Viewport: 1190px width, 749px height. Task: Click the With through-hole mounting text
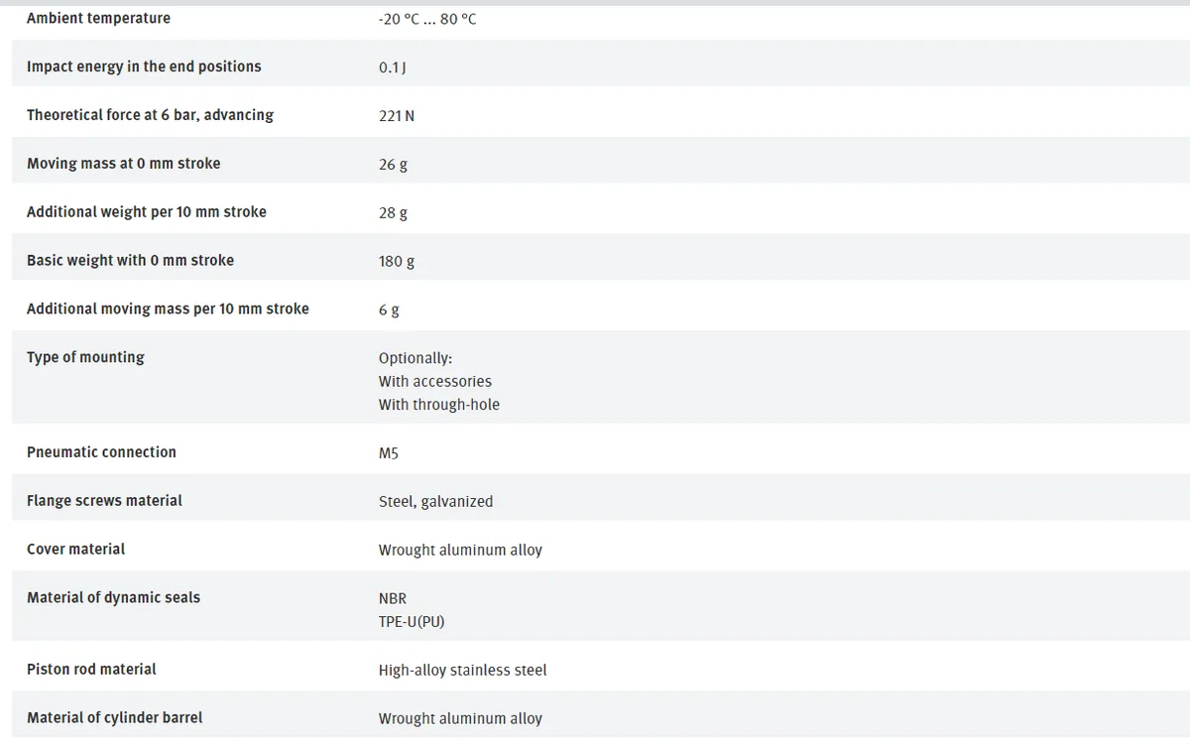click(439, 405)
